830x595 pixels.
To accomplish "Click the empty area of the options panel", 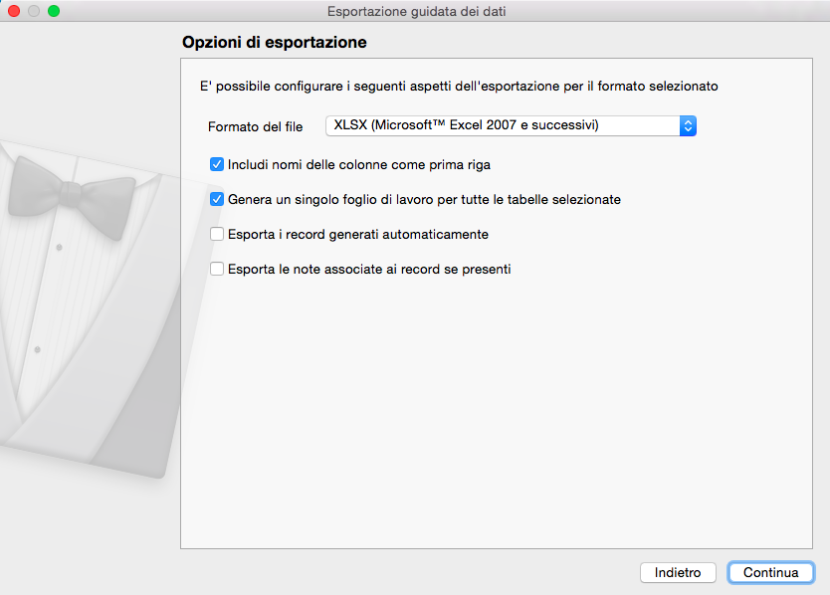I will [498, 418].
